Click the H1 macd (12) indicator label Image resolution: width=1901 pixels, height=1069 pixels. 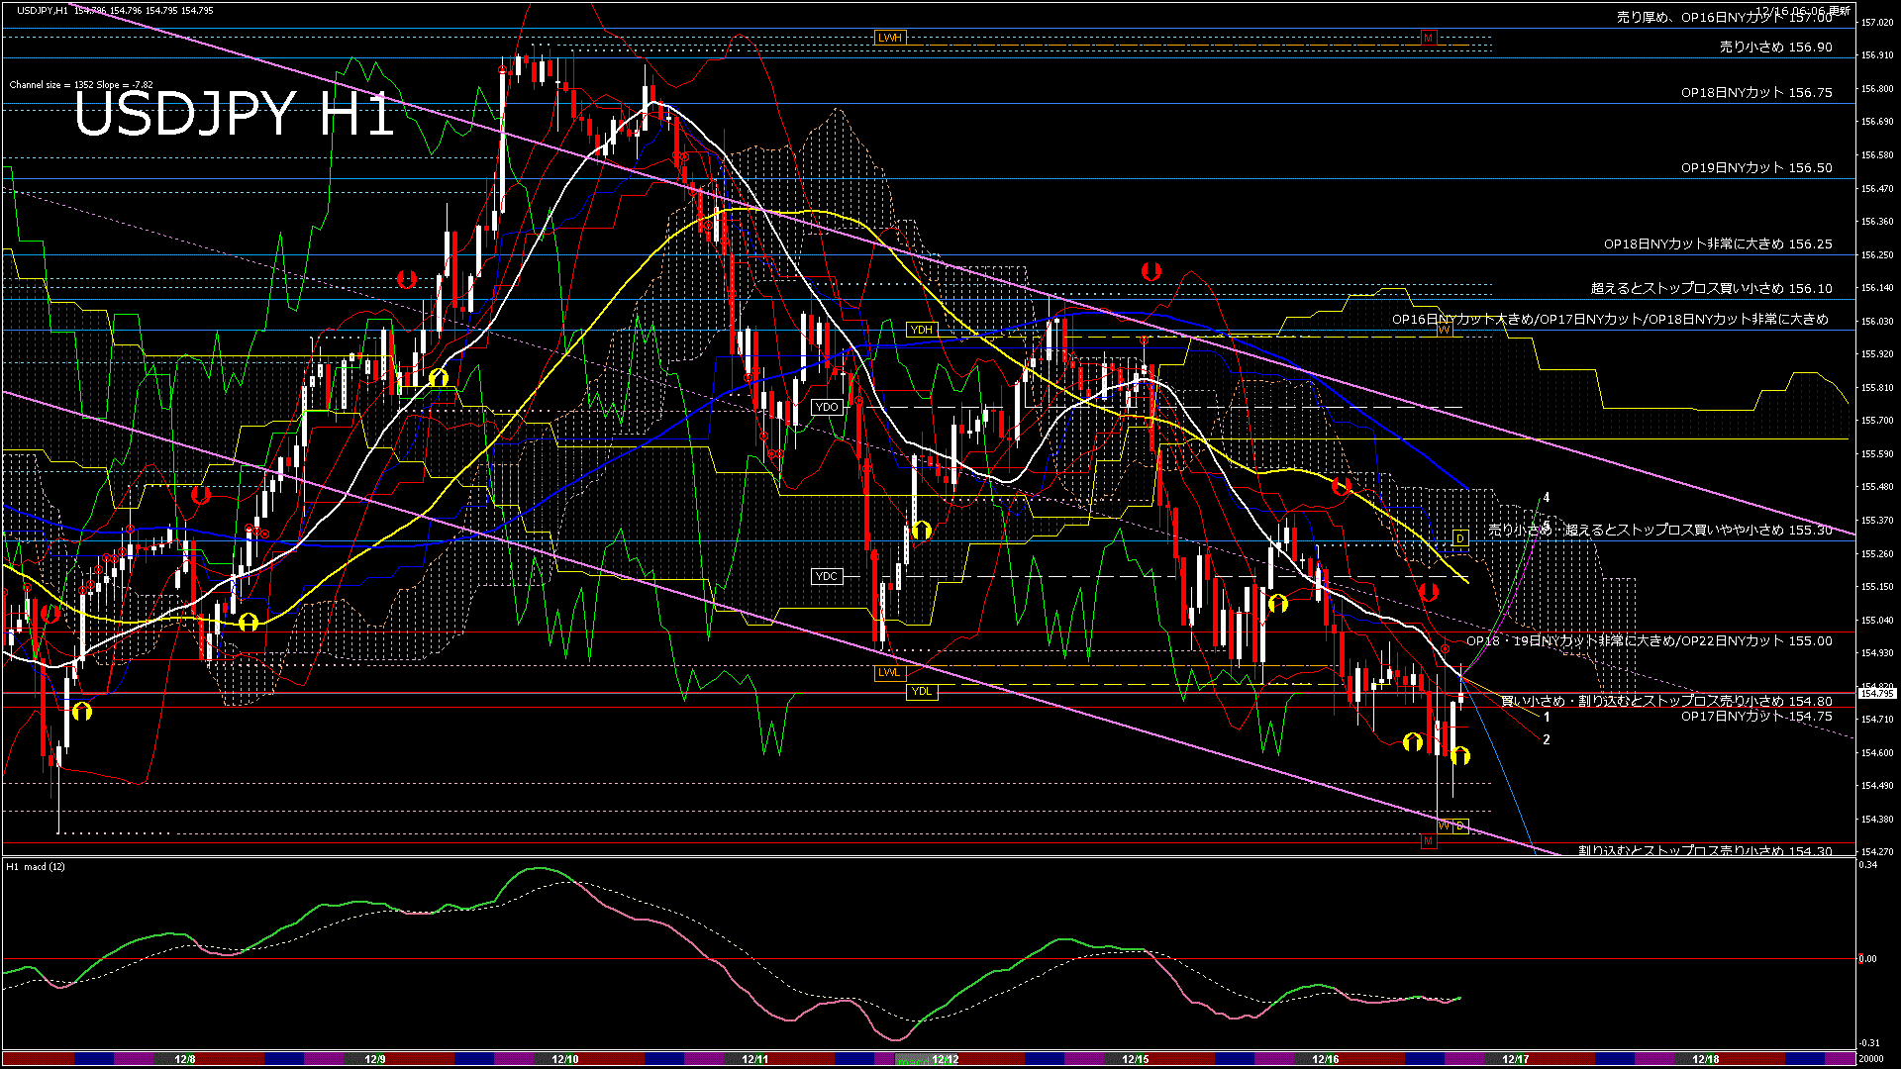(x=36, y=867)
